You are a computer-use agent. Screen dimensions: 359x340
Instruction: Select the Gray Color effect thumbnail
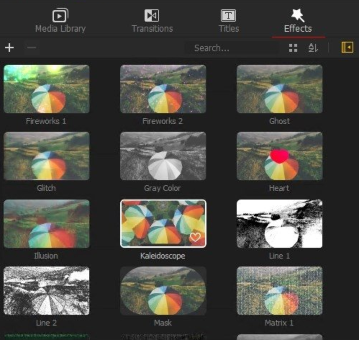(x=163, y=156)
